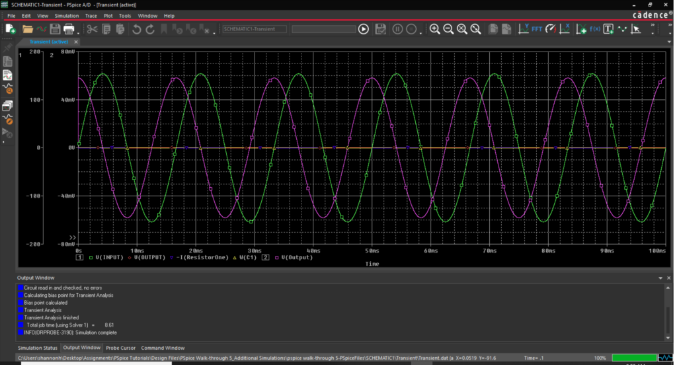Click the waveform search sidebar icon
Screen dimensions: 677x365
click(8, 89)
